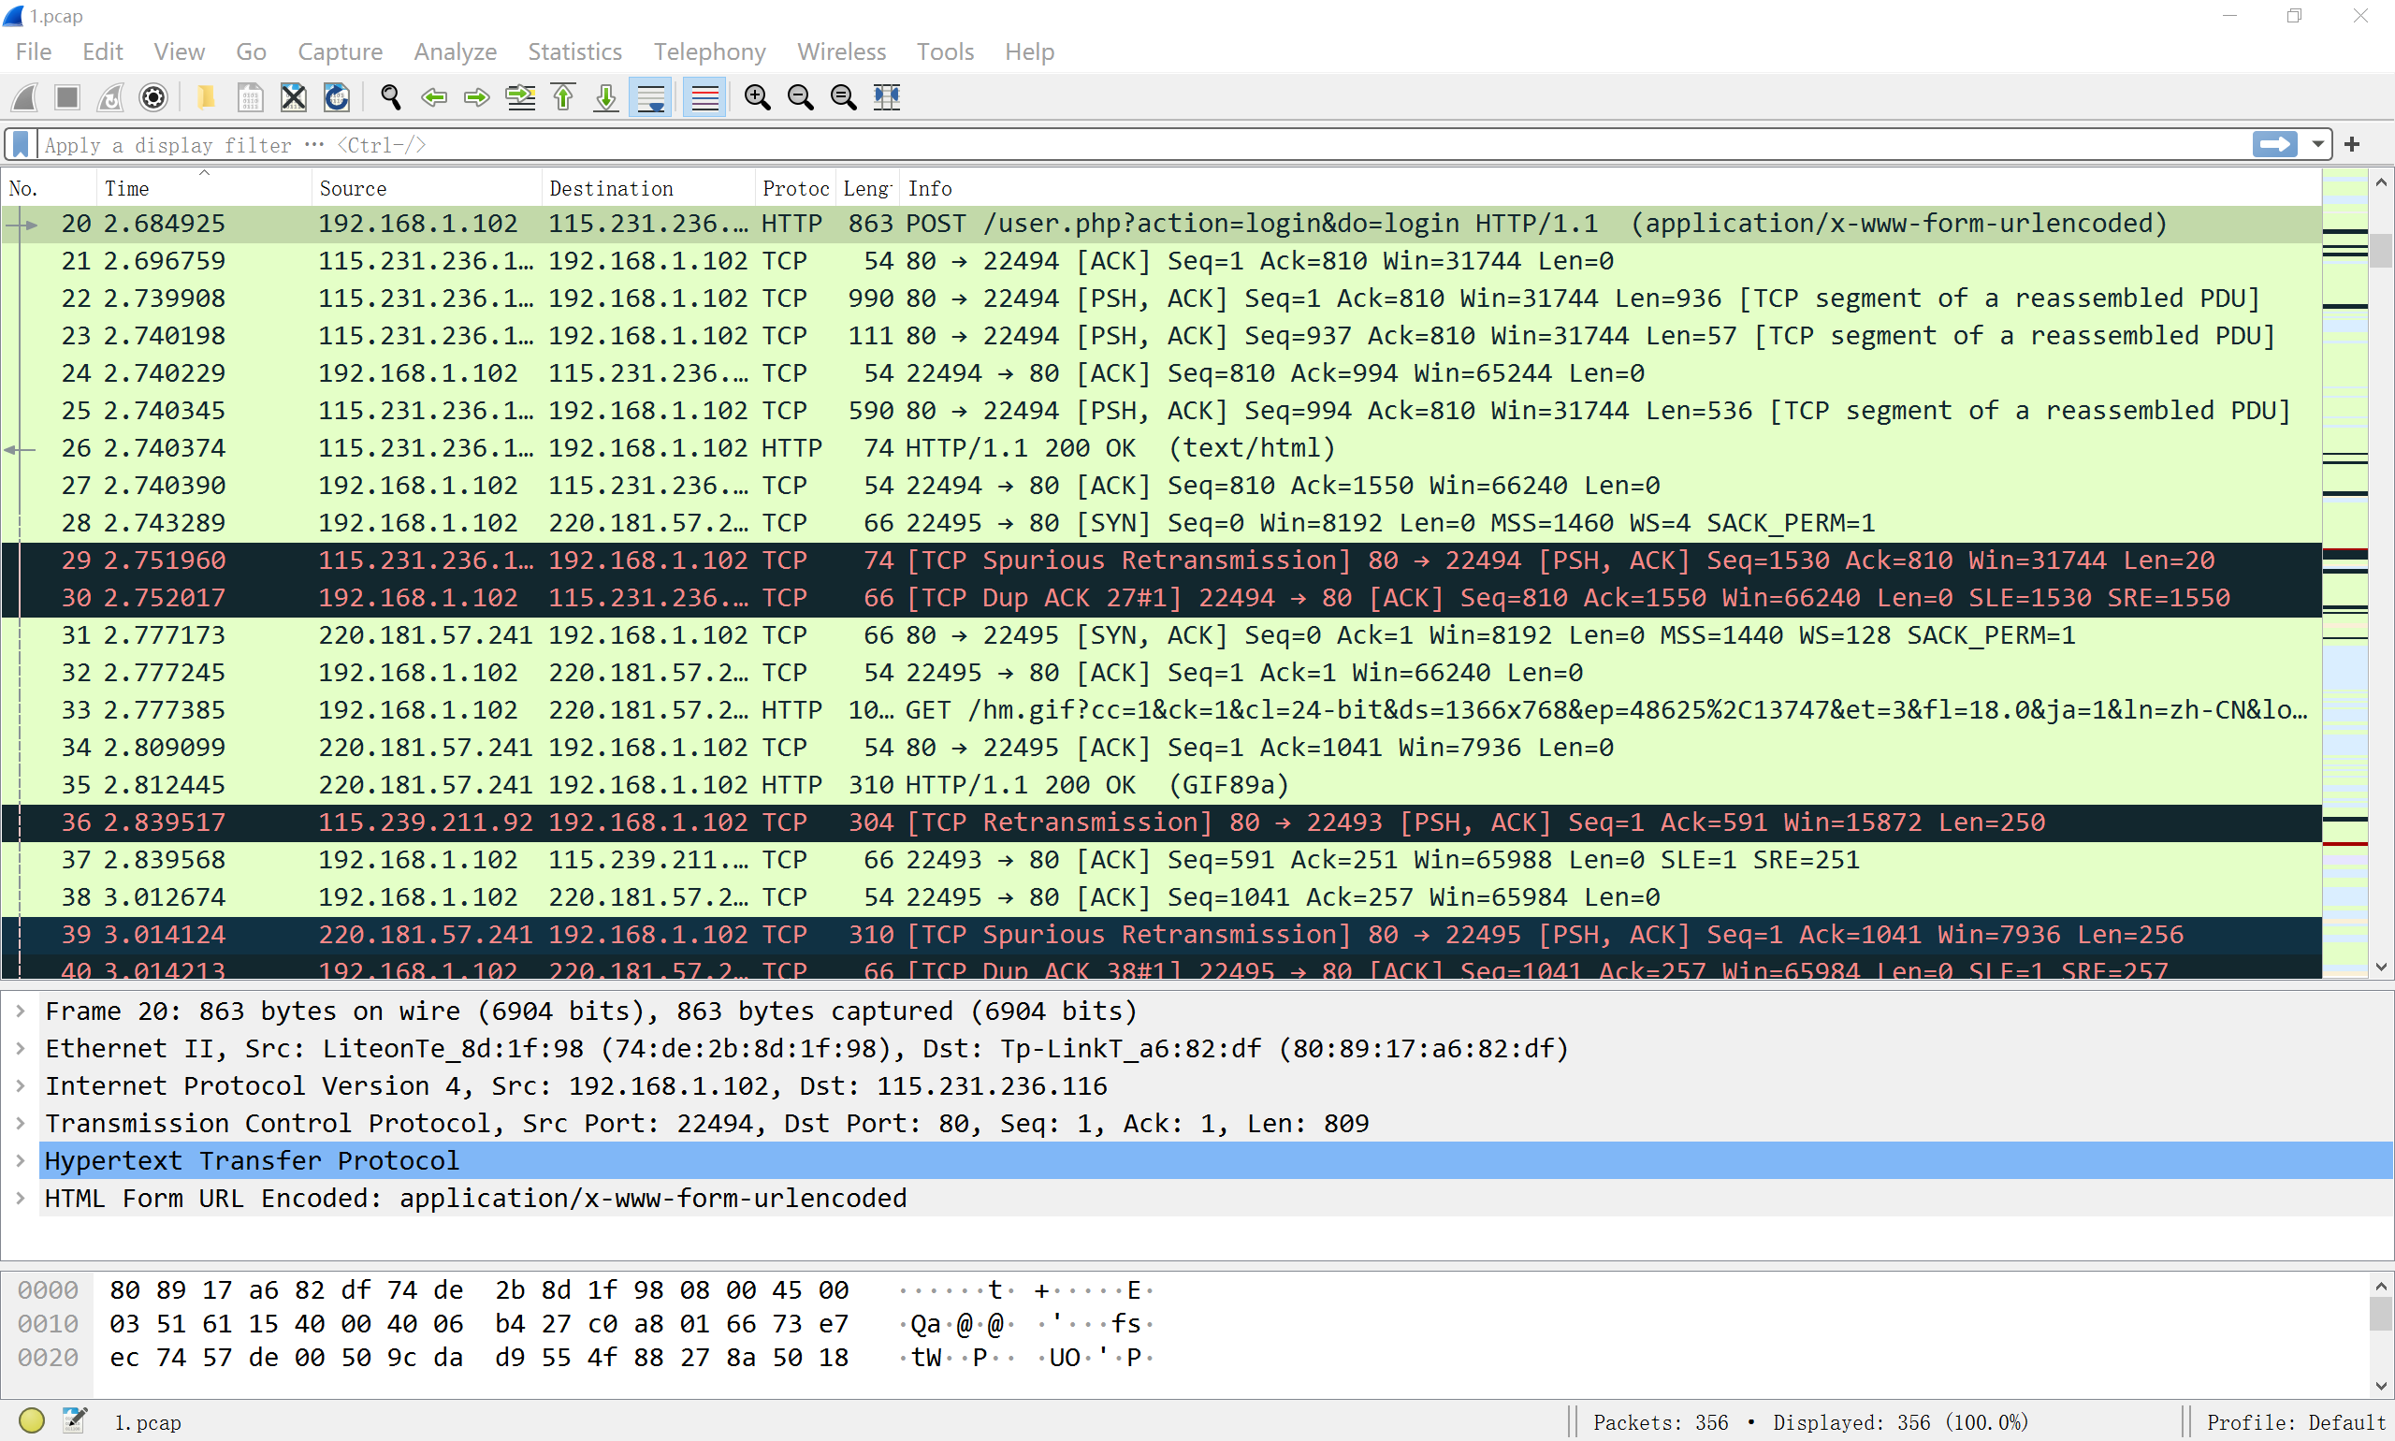The width and height of the screenshot is (2395, 1441).
Task: Go forward to next packet arrow
Action: point(477,97)
